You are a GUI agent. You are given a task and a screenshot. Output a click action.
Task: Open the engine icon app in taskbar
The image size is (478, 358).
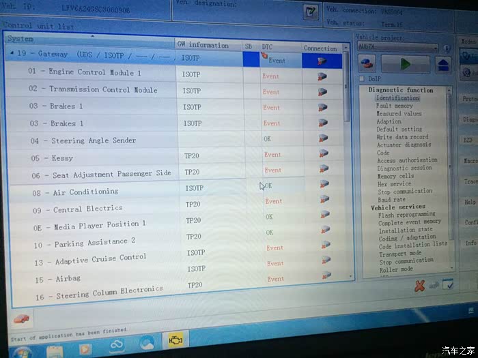(174, 342)
